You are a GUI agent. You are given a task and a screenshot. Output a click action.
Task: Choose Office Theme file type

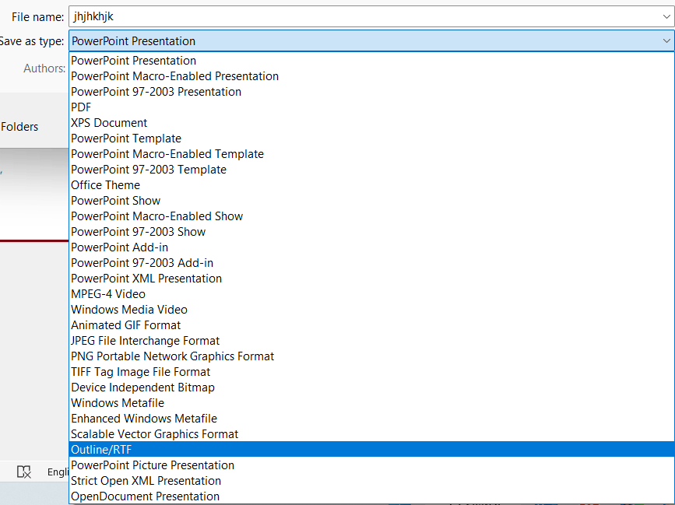[x=371, y=185]
